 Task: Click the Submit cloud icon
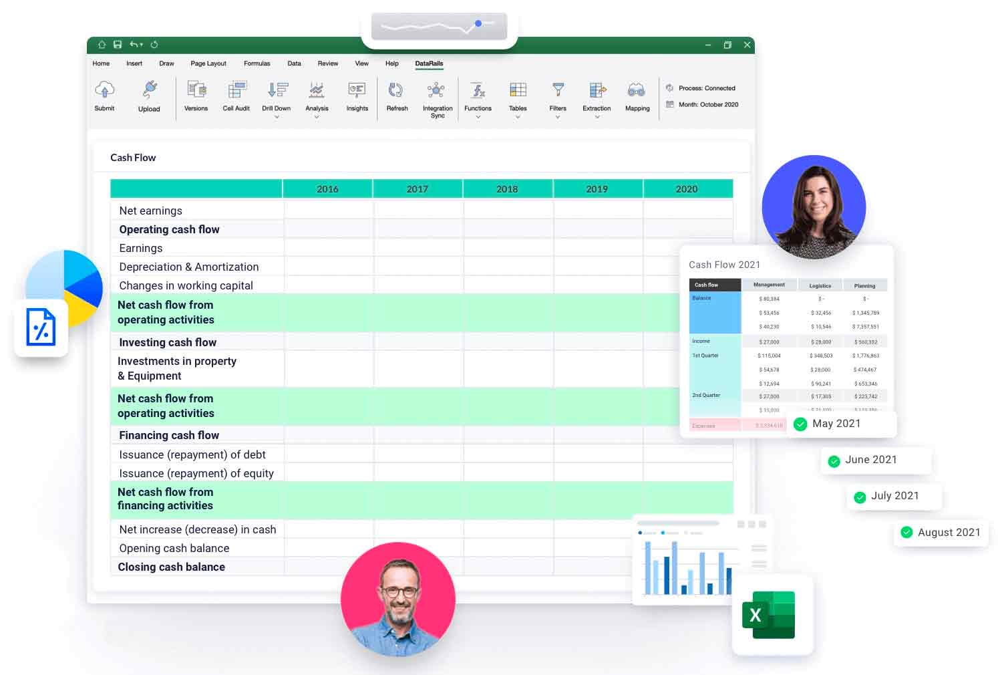[105, 89]
